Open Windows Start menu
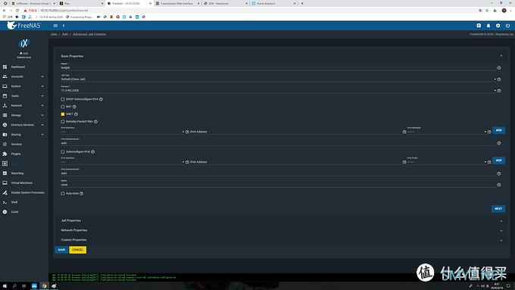Image resolution: width=515 pixels, height=290 pixels. (x=5, y=286)
